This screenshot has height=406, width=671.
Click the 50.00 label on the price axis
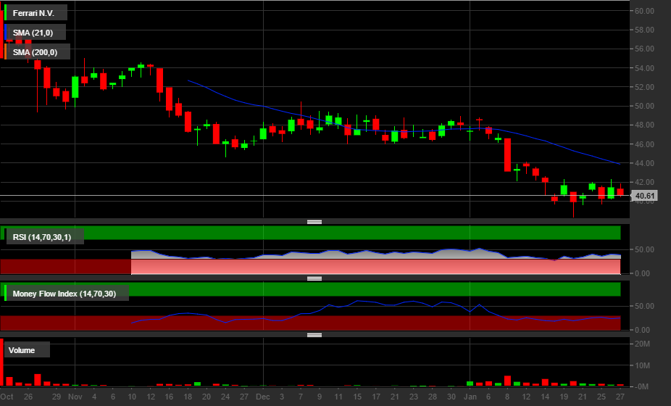(644, 106)
